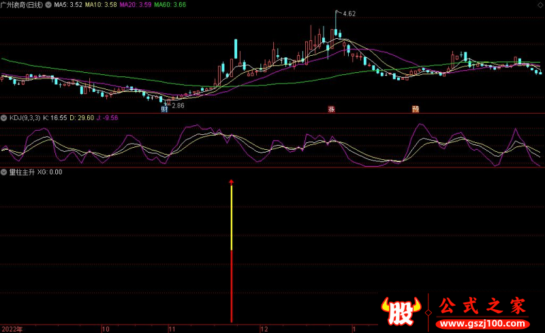Click the 4.62 high price label

coord(349,13)
